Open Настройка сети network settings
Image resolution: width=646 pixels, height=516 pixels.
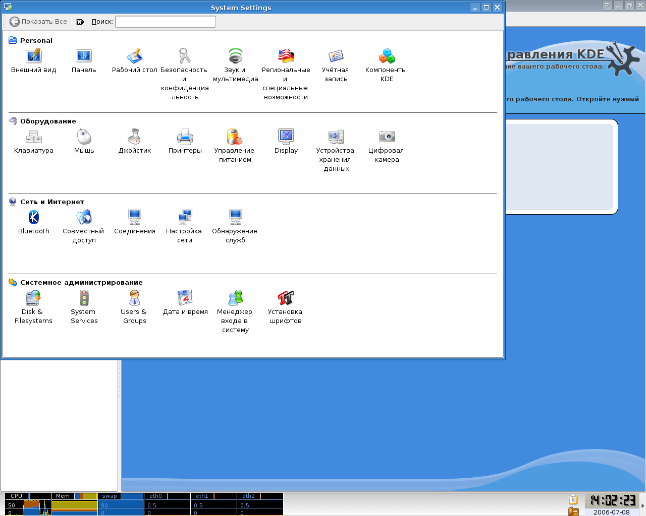(185, 227)
